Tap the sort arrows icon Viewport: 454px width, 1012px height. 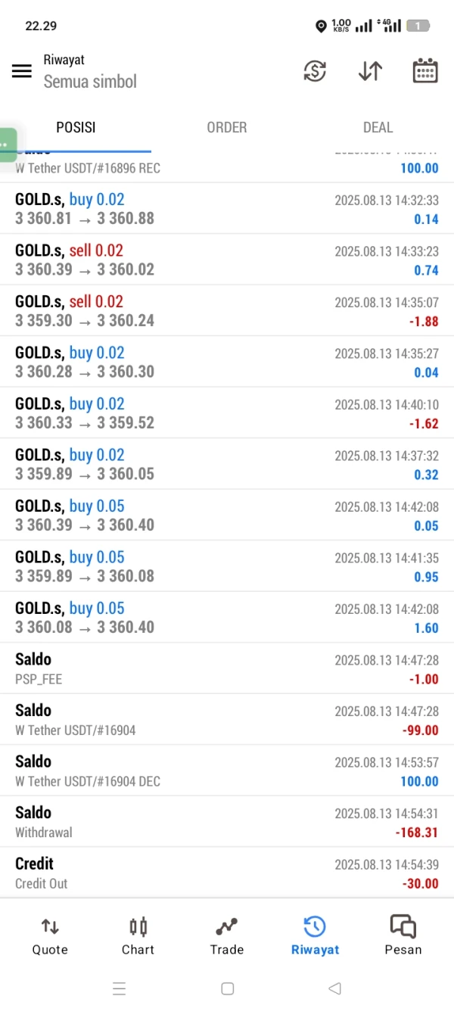[x=370, y=71]
